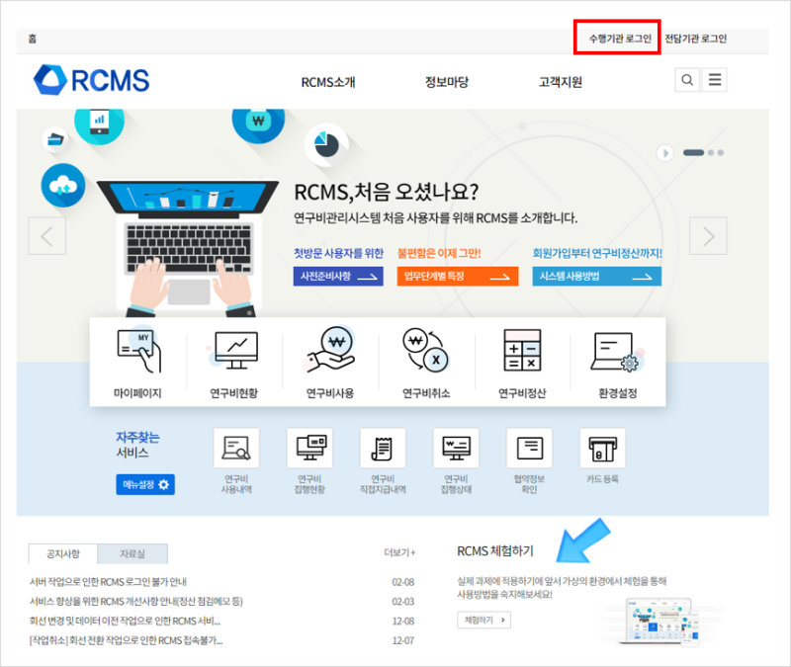The width and height of the screenshot is (791, 667).
Task: Open the 연구비 직접지급내역 receipt icon
Action: [x=382, y=450]
